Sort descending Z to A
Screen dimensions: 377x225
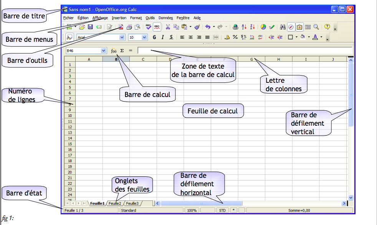[x=252, y=27]
